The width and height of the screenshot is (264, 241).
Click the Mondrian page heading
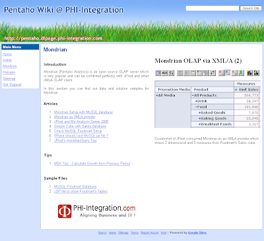coord(55,50)
